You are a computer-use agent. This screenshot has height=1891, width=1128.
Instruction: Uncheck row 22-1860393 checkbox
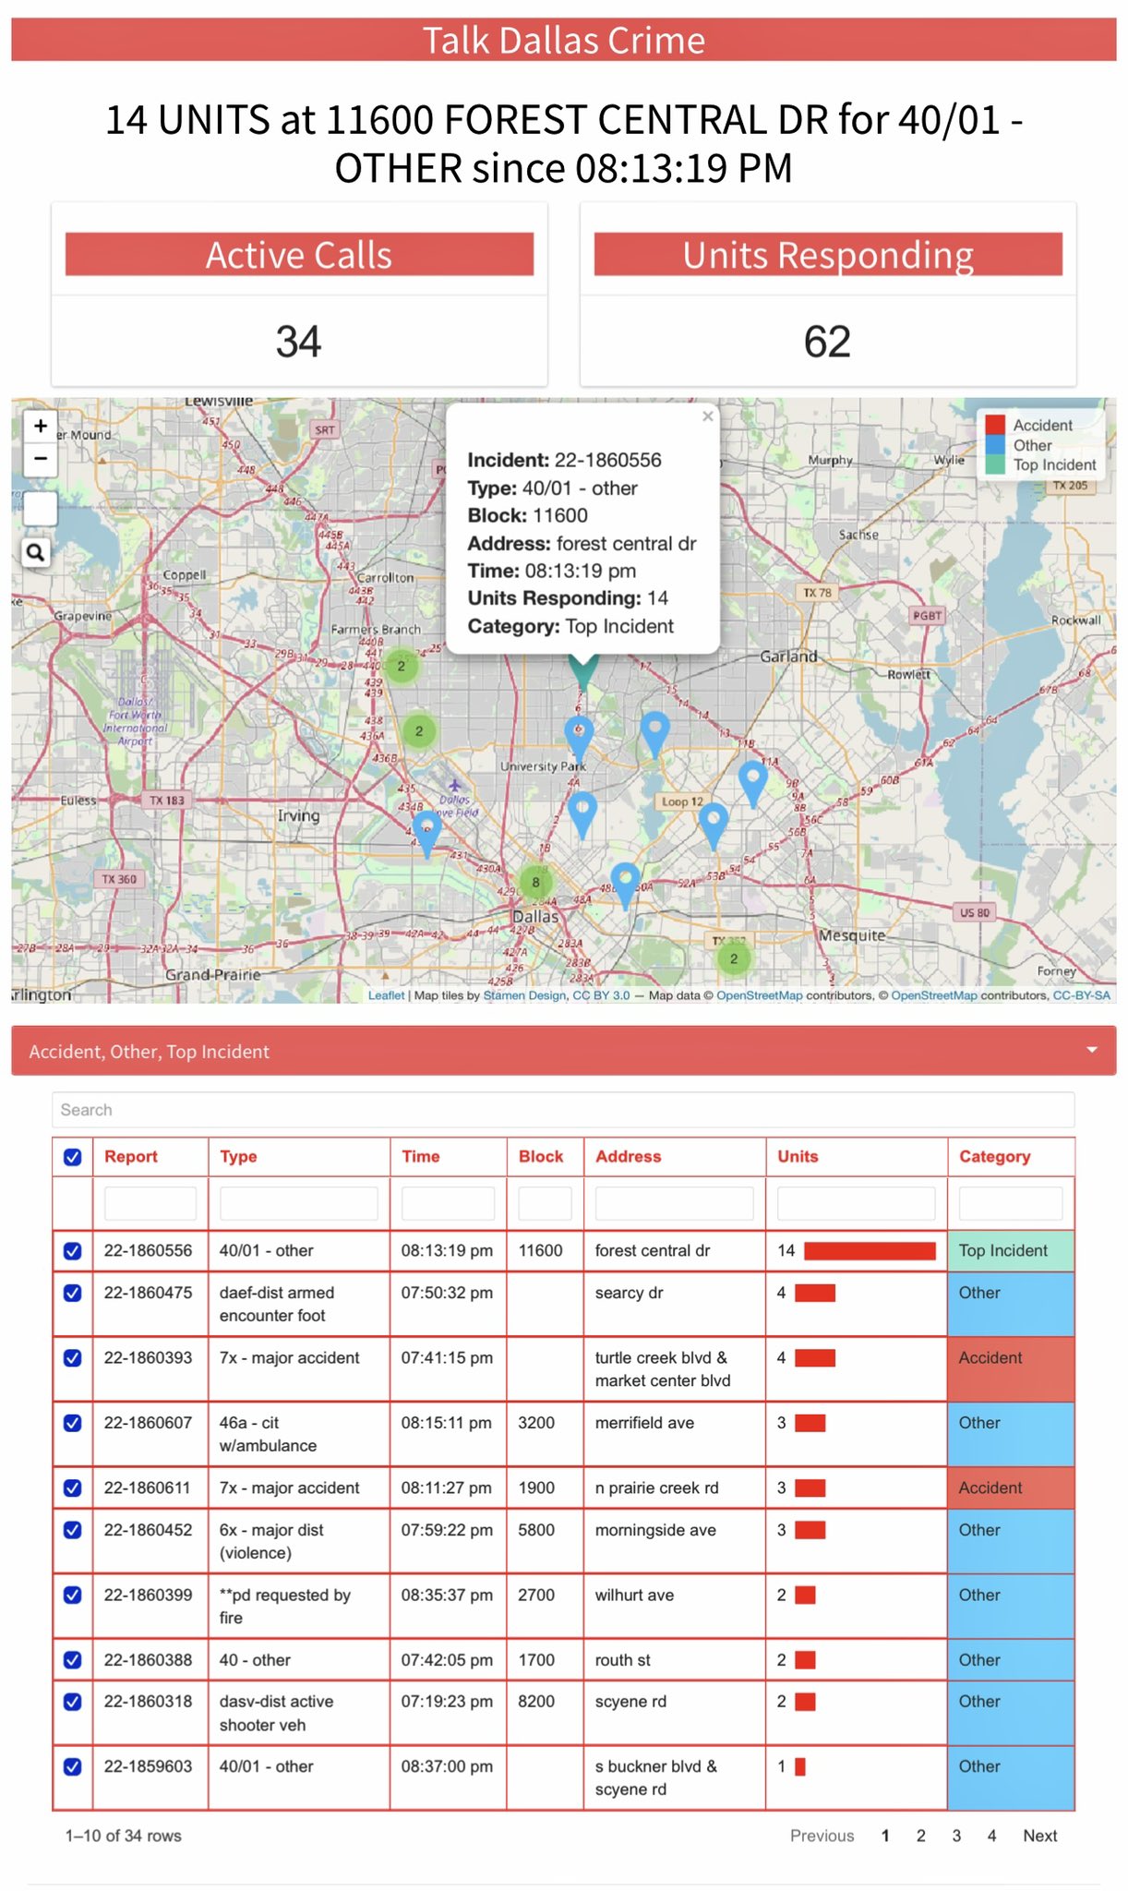tap(73, 1358)
